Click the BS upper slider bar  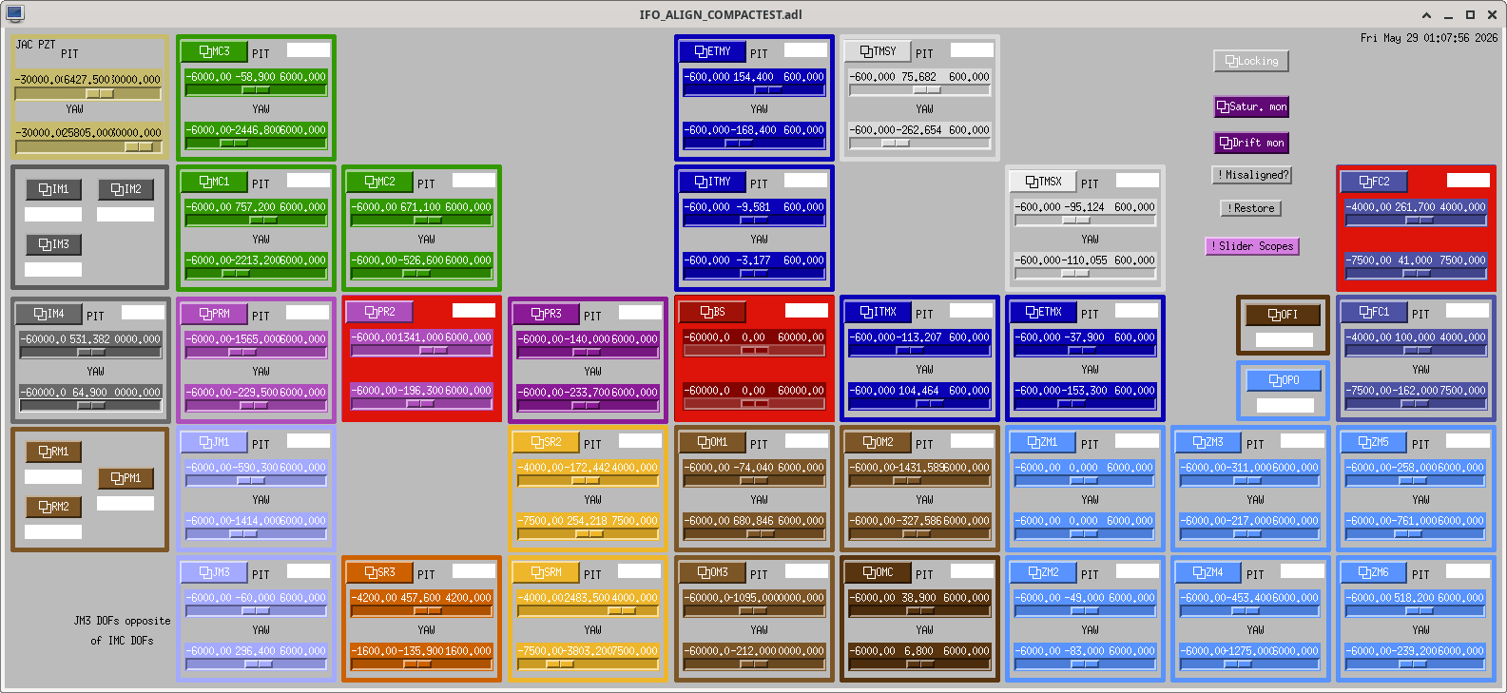click(754, 350)
